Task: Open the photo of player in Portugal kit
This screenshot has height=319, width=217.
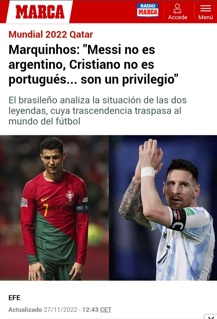Action: pyautogui.click(x=54, y=208)
